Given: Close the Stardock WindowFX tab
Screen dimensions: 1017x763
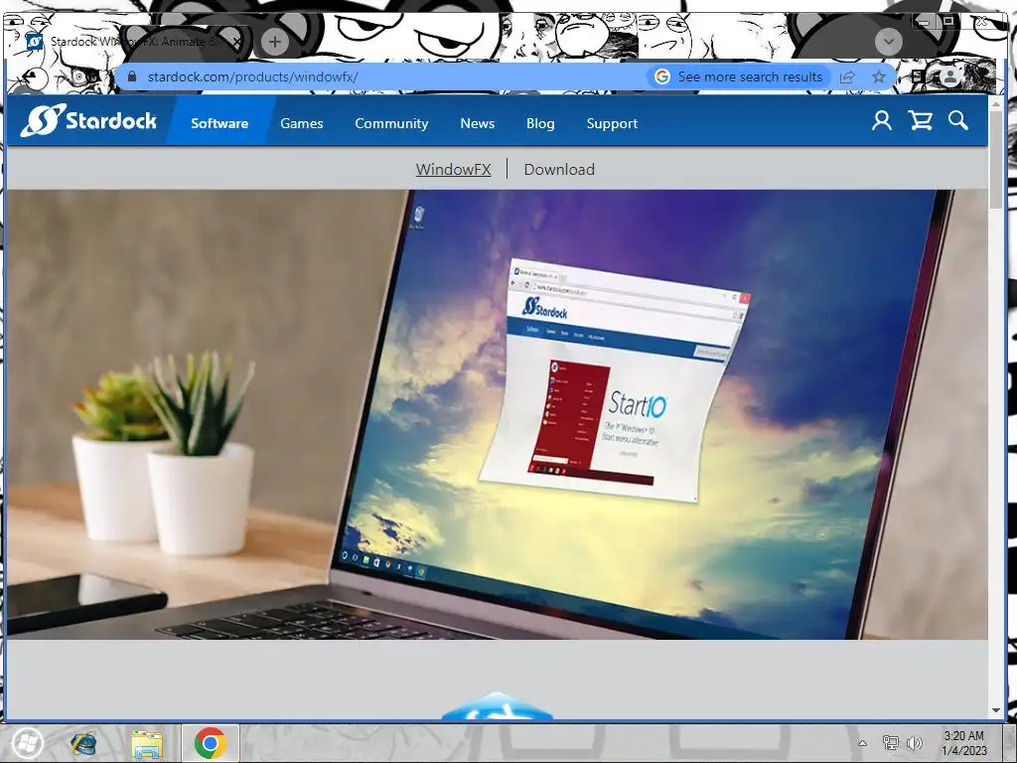Looking at the screenshot, I should click(237, 42).
